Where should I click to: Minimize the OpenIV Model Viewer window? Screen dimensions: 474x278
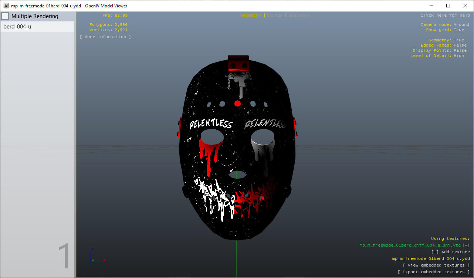431,6
